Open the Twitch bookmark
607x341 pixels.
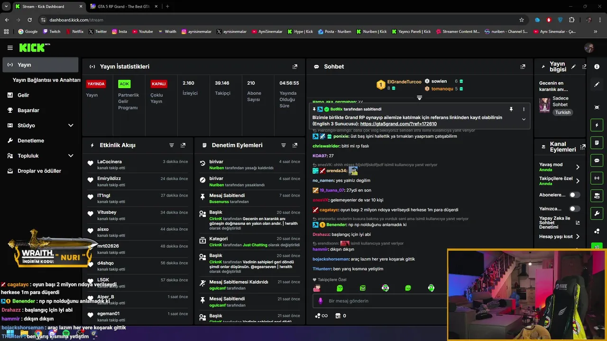click(x=52, y=32)
